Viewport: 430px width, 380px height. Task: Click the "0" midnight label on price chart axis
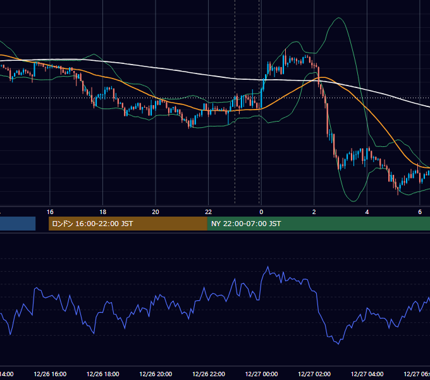(261, 212)
